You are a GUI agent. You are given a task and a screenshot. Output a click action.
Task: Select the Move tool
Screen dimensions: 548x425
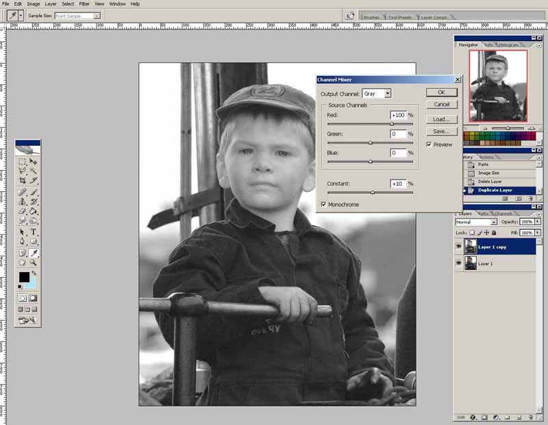point(34,162)
